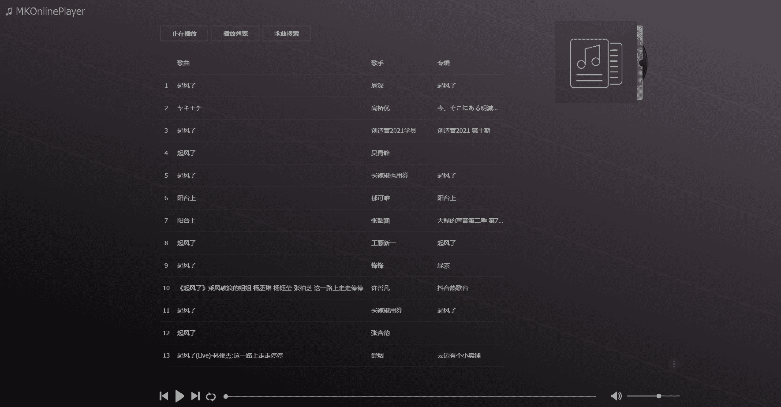
Task: Open the 正在播放 tab
Action: 184,34
